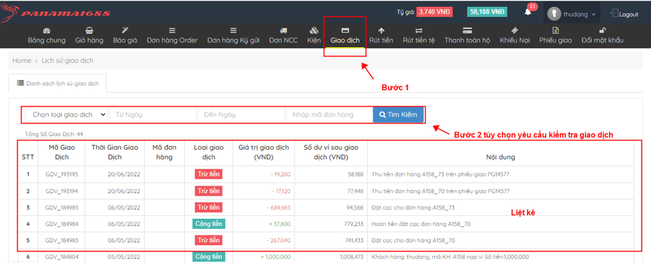Screen dimensions: 651x264
Task: Open the Kiện packages icon
Action: (x=314, y=30)
